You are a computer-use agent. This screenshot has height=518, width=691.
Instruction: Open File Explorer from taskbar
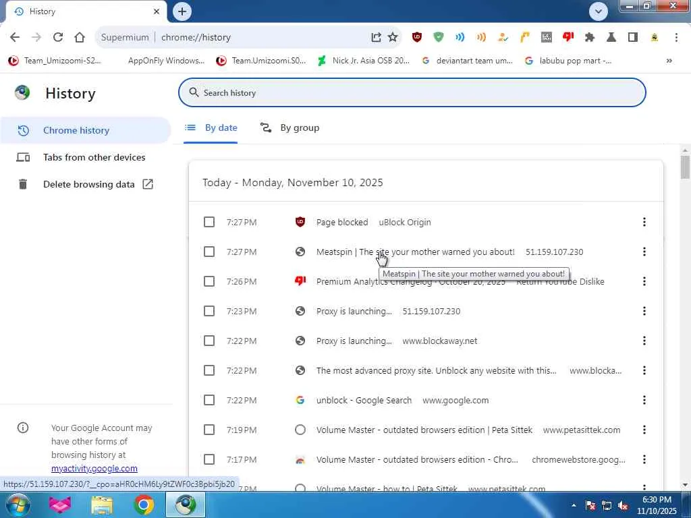(102, 505)
